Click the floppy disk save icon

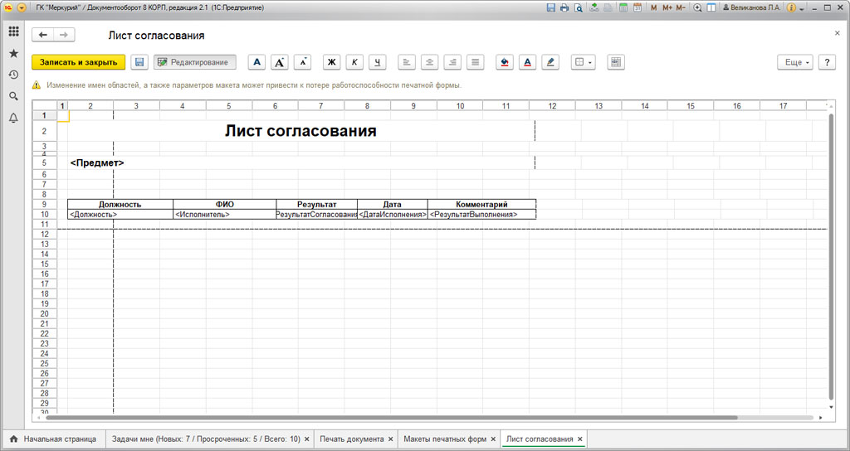click(139, 62)
